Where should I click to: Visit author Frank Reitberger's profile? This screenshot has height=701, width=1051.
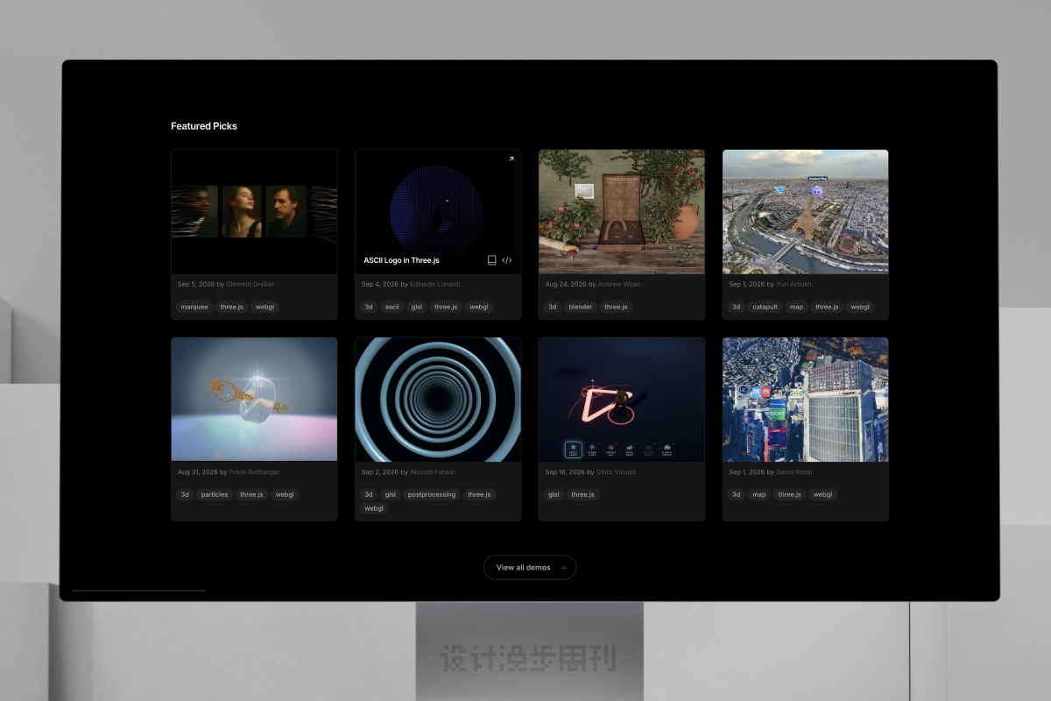(255, 471)
